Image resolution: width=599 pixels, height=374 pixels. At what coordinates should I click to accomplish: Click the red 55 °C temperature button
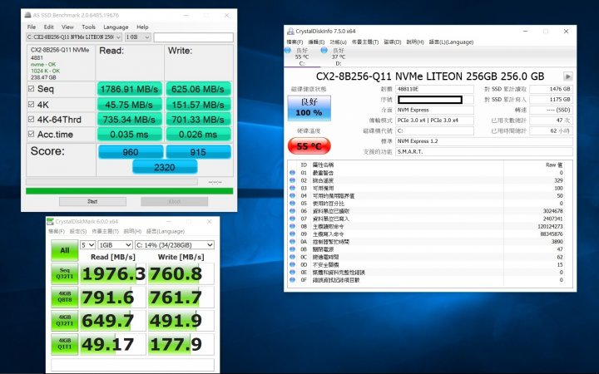[309, 145]
